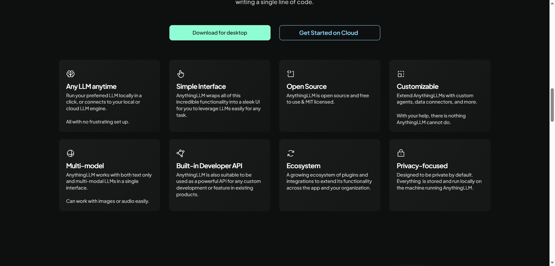Image resolution: width=555 pixels, height=266 pixels.
Task: Click the scrollbar up arrow
Action: point(552,3)
